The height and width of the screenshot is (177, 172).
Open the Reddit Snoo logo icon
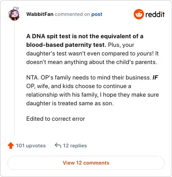[x=138, y=14]
